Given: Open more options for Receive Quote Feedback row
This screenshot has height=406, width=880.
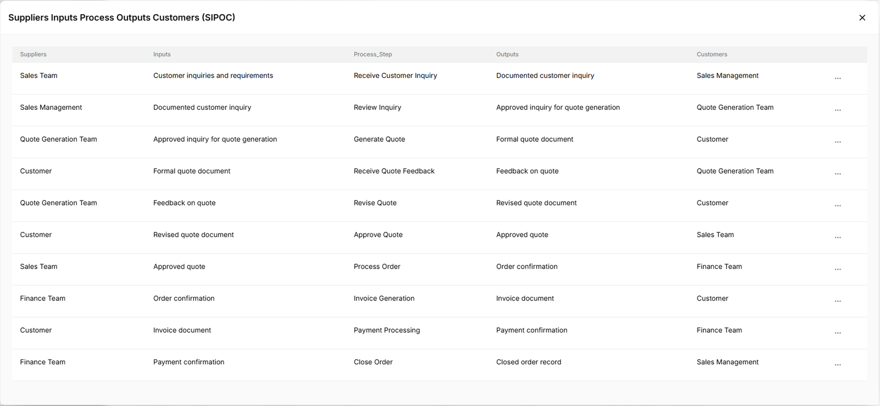Looking at the screenshot, I should (838, 174).
